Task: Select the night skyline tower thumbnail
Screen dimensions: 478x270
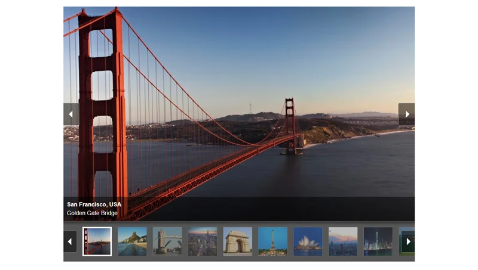Action: tap(378, 241)
